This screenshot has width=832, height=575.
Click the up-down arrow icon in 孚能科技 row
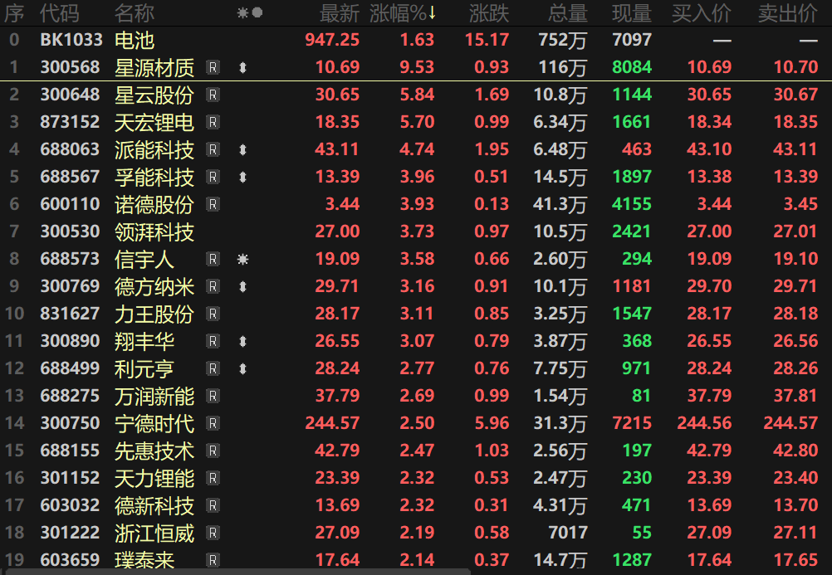tap(243, 178)
